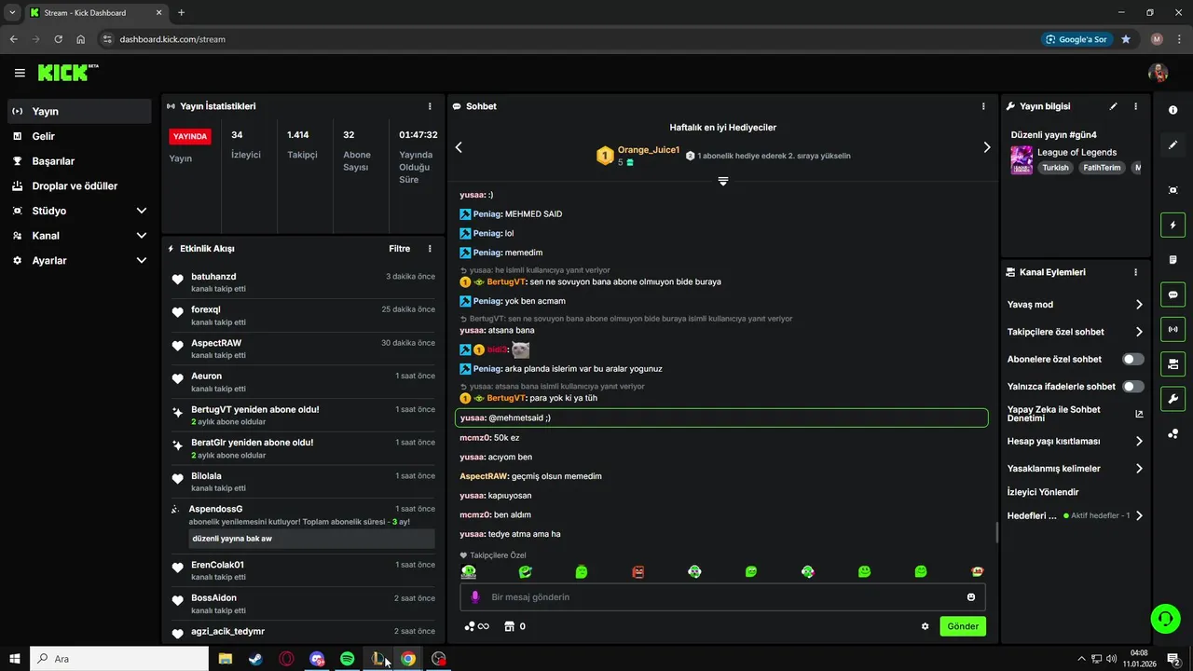
Task: Open the green support headset button
Action: click(1164, 618)
